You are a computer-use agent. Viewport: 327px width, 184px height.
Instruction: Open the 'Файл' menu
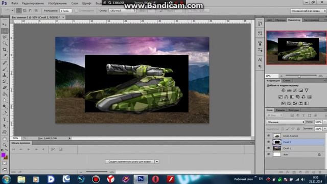point(14,4)
